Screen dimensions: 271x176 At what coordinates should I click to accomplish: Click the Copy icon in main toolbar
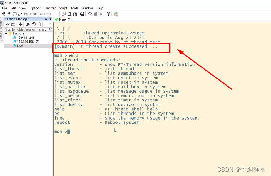tap(64, 14)
